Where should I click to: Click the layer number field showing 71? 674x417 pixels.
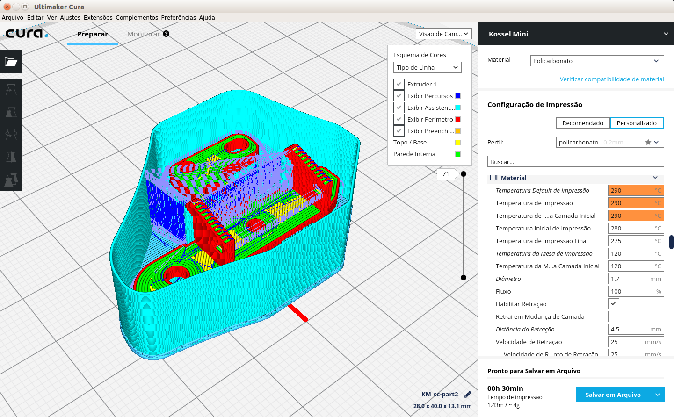coord(446,174)
